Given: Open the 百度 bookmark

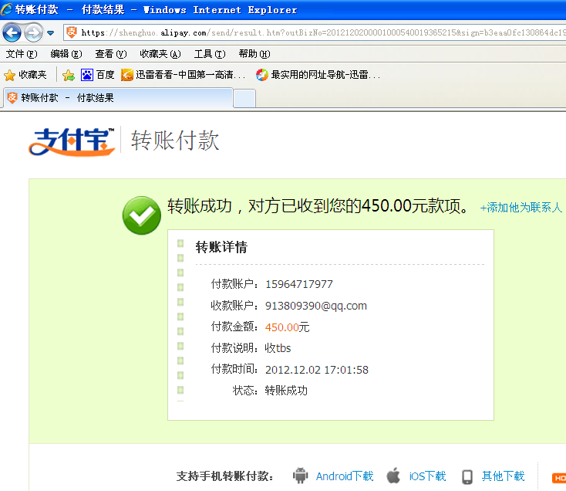Looking at the screenshot, I should [x=98, y=75].
